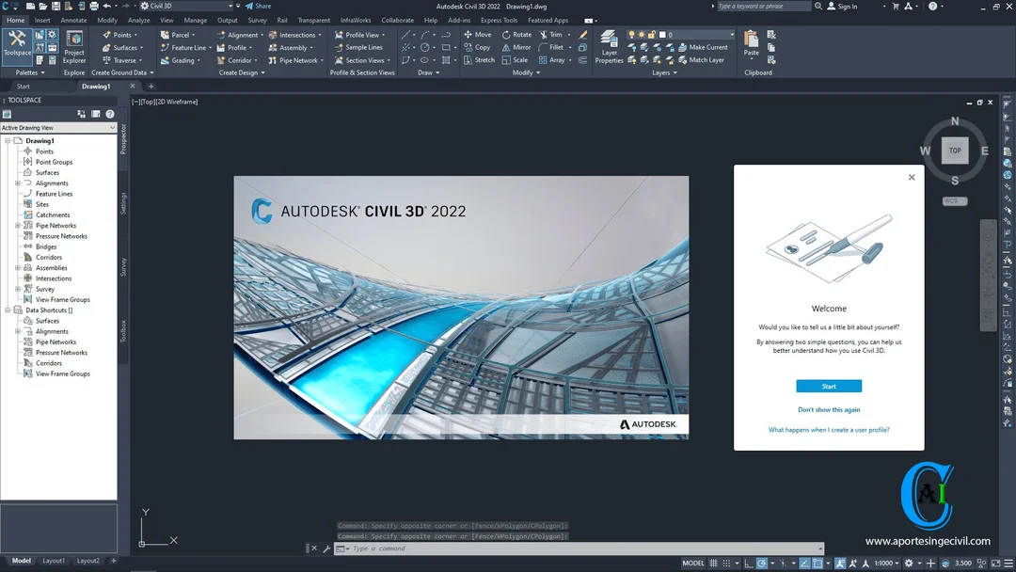The height and width of the screenshot is (572, 1016).
Task: Click Don't show this again link
Action: pos(829,409)
